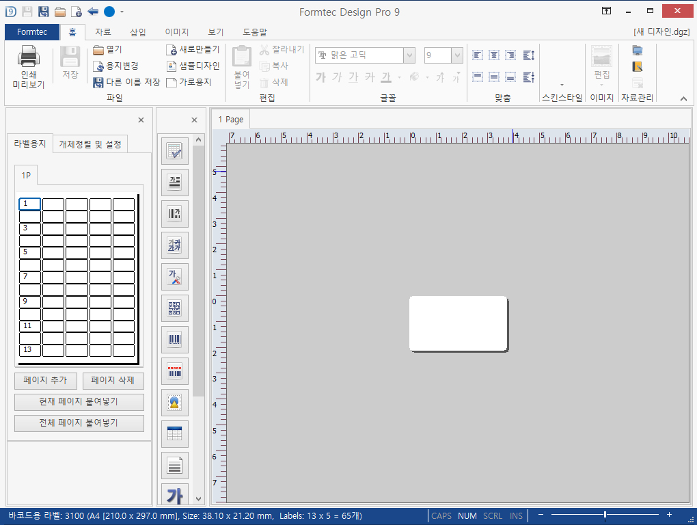Click the new document icon in quick access toolbar
The width and height of the screenshot is (697, 525).
77,12
